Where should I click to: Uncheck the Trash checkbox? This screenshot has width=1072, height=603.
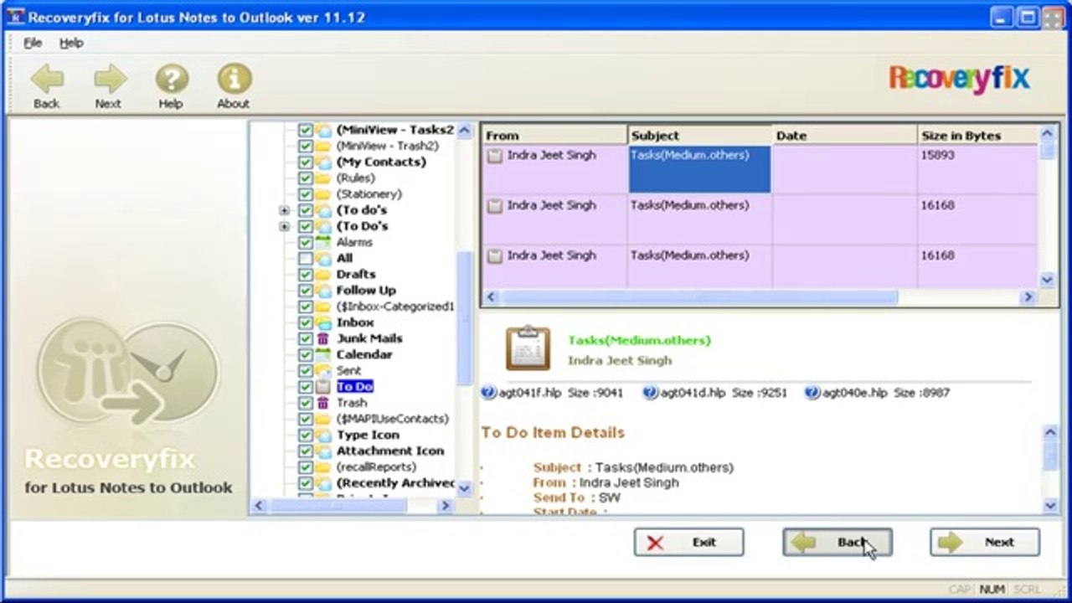click(x=306, y=403)
